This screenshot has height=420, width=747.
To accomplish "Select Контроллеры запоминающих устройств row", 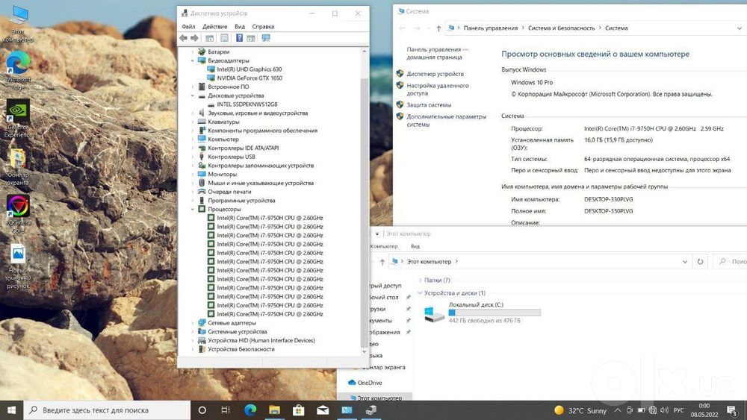I will point(261,166).
